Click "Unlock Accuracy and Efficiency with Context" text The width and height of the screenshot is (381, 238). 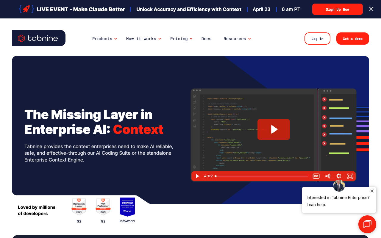189,9
